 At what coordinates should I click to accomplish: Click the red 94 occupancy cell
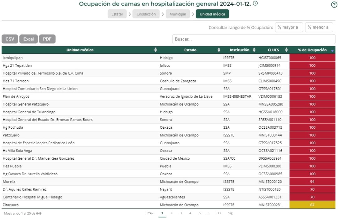point(312,182)
